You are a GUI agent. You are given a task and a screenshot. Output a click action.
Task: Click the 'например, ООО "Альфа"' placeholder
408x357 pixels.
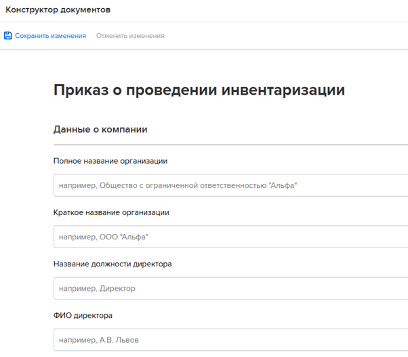click(103, 237)
